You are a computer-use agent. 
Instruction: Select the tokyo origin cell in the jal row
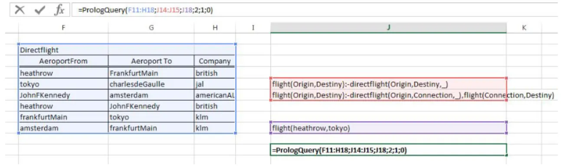click(x=63, y=83)
